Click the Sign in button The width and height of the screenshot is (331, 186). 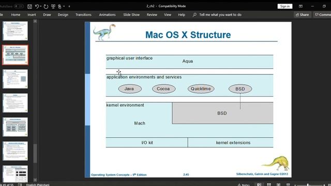[285, 6]
